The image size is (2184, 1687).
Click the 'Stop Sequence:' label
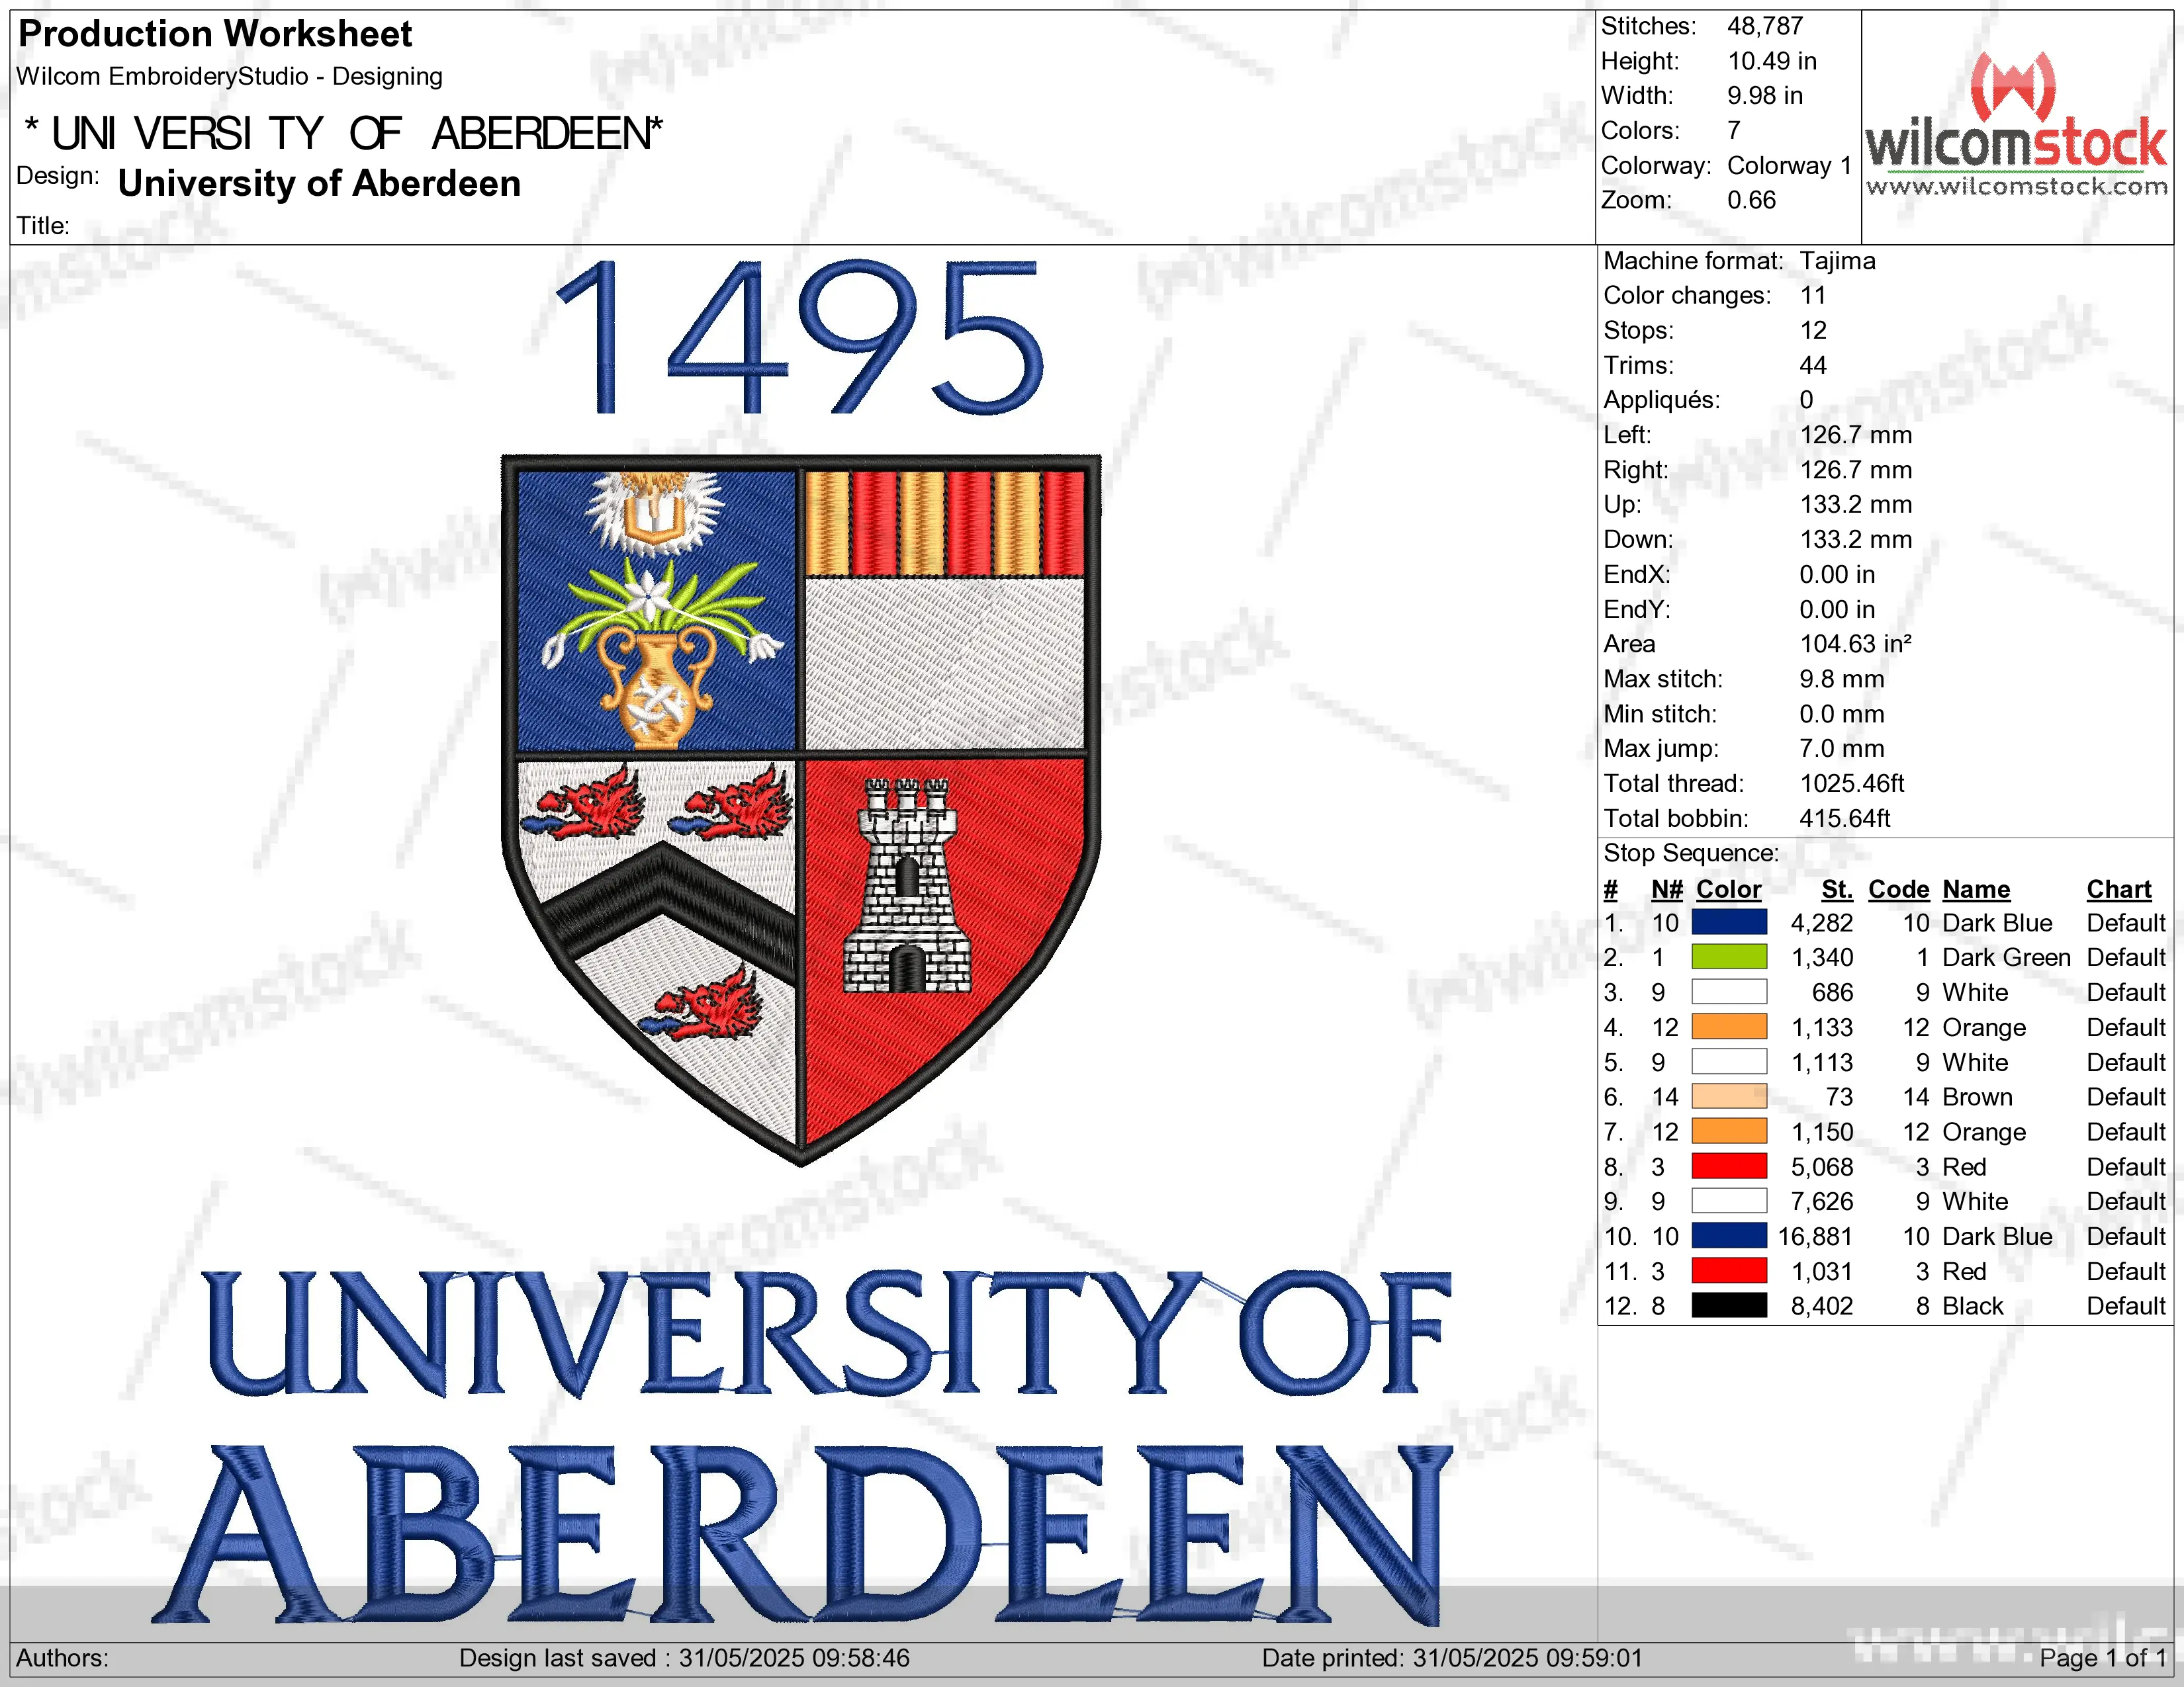pyautogui.click(x=1691, y=853)
